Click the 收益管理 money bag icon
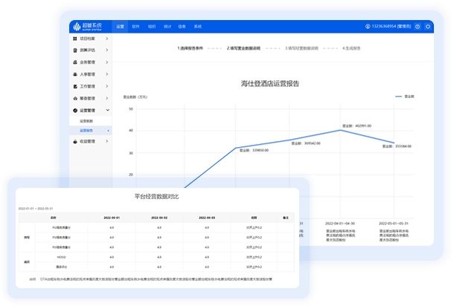The image size is (454, 306). 74,140
